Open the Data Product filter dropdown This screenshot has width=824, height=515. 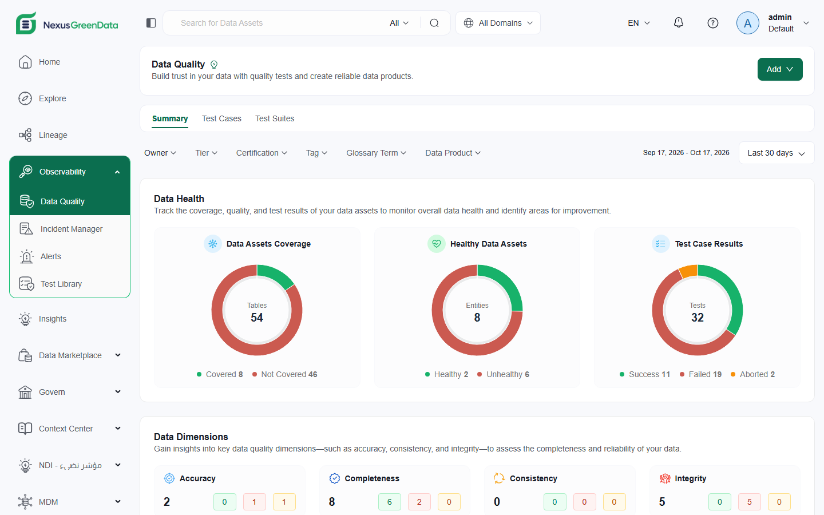point(453,153)
